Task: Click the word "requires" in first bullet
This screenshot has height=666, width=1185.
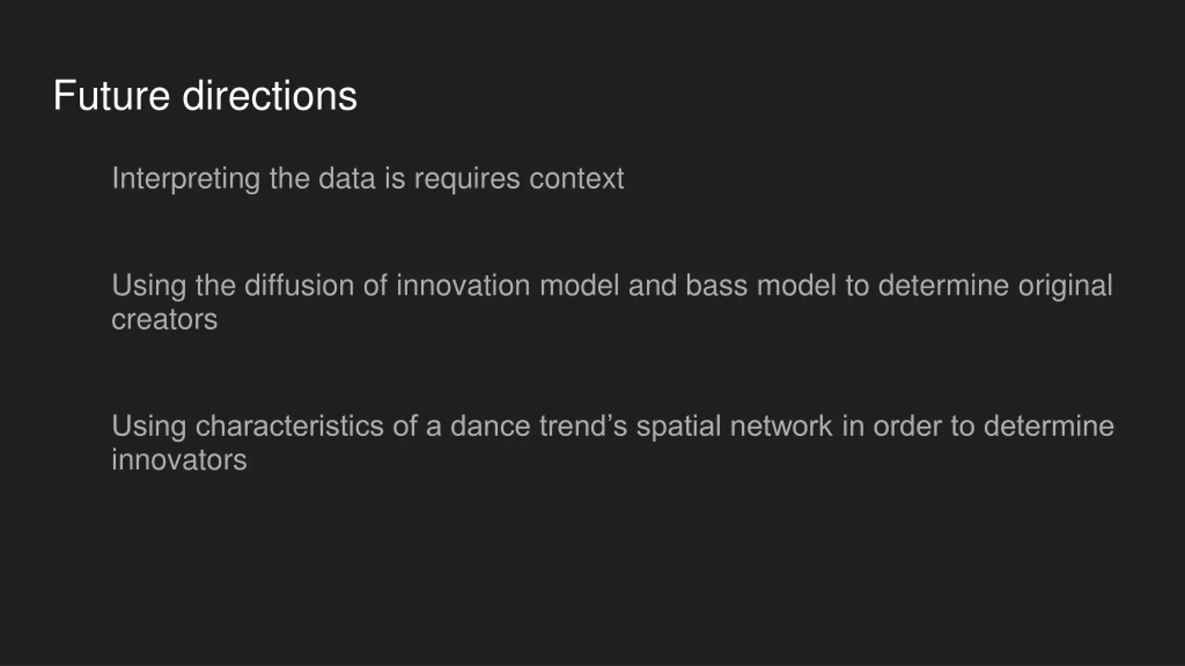Action: (467, 179)
